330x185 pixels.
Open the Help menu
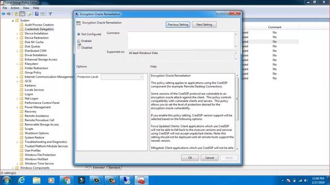pos(36,8)
